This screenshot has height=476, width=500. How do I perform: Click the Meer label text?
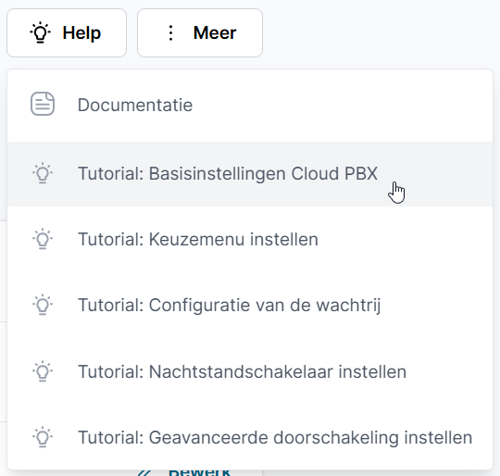[215, 32]
